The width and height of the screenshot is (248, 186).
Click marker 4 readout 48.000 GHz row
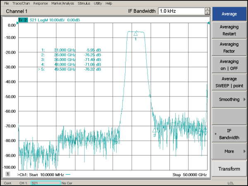71,64
